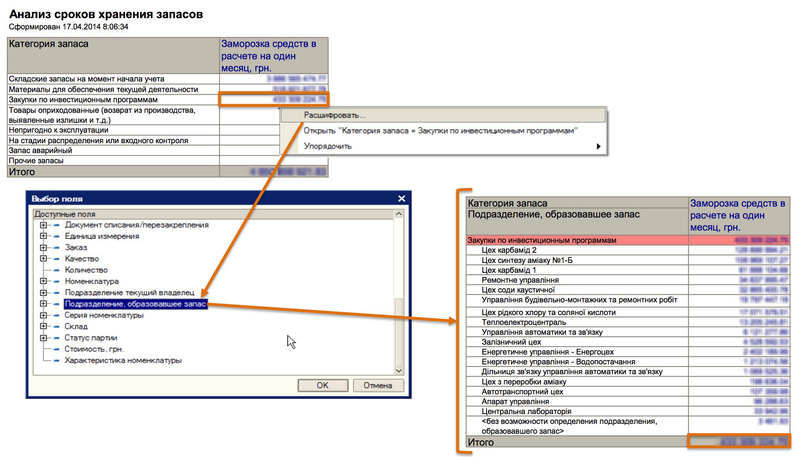
Task: Expand the Номенклатура field node
Action: coord(43,281)
